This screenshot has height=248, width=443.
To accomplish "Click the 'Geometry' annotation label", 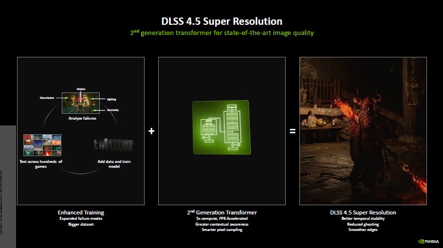I will point(113,110).
